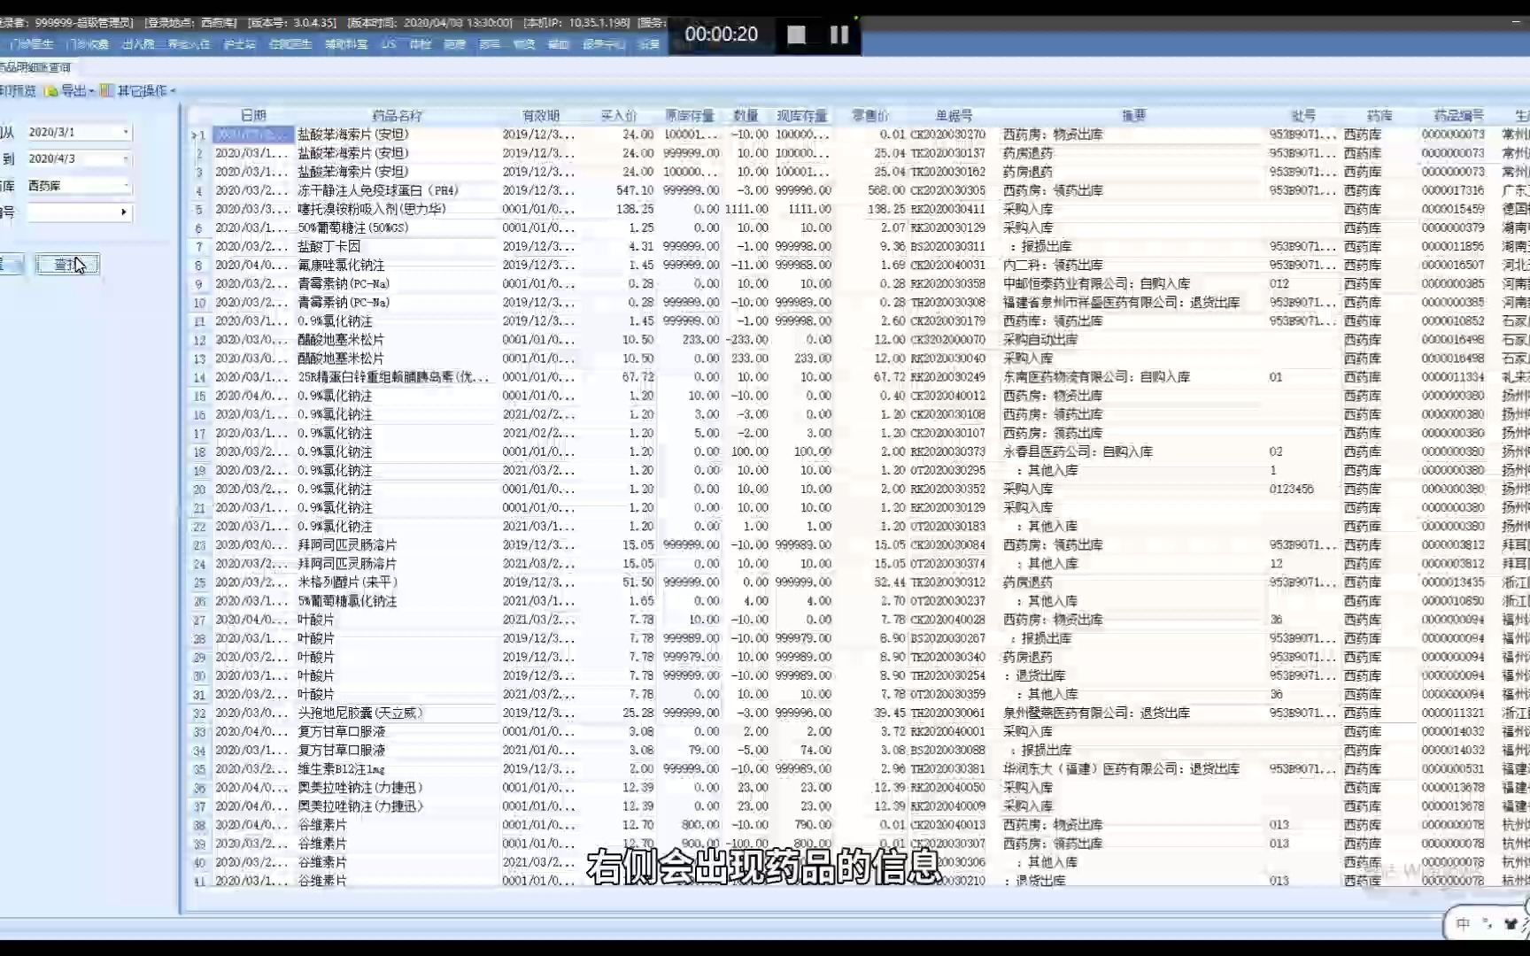Stop the screen recording with the stop icon
This screenshot has width=1530, height=956.
point(795,34)
